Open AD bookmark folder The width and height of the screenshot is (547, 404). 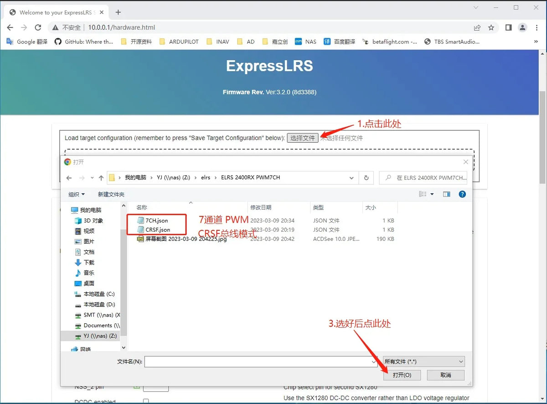pos(246,41)
